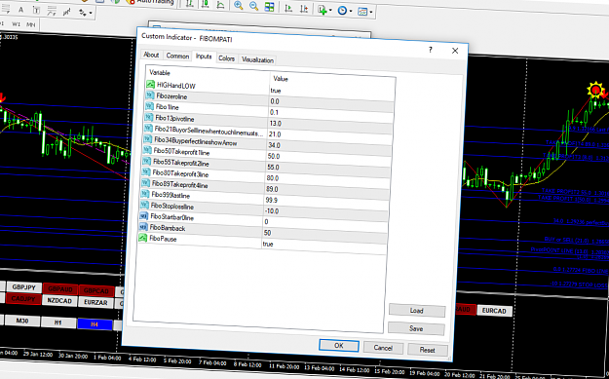609x379 pixels.
Task: Open the Common tab
Action: [177, 56]
